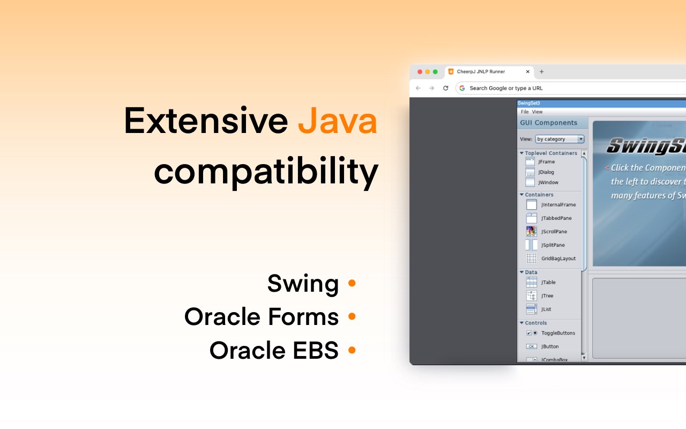686x429 pixels.
Task: Click the "Swing" bullet text
Action: click(303, 284)
